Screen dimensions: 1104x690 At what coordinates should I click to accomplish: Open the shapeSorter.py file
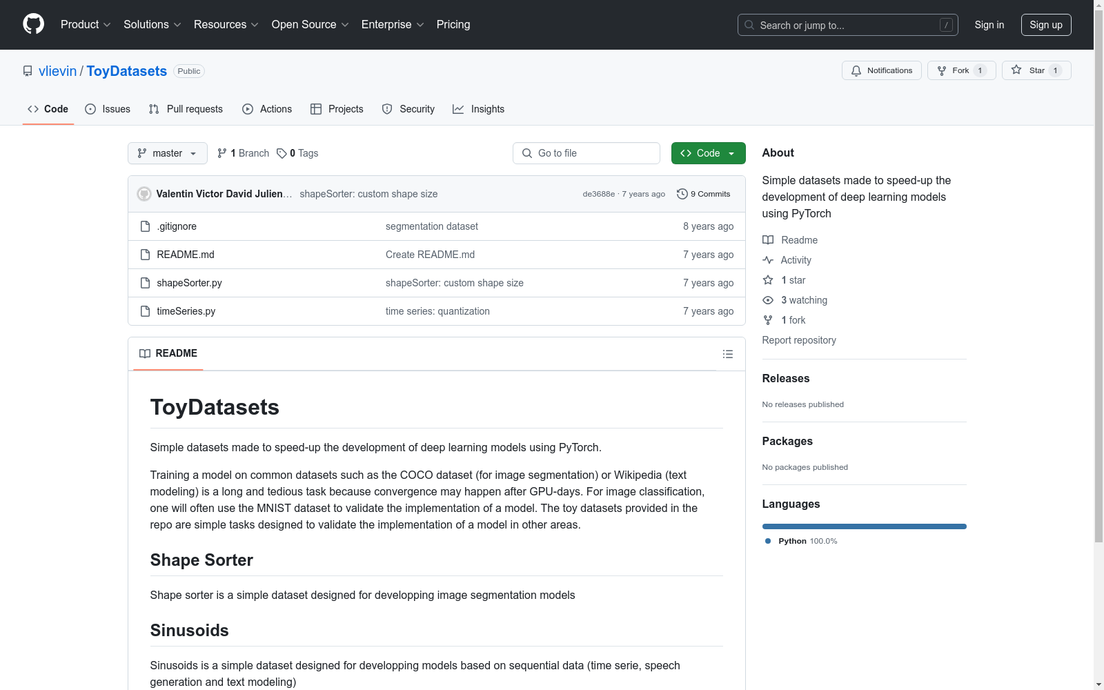point(189,283)
